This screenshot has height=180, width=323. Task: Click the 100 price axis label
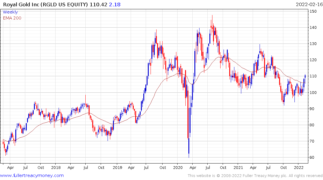tap(313, 92)
